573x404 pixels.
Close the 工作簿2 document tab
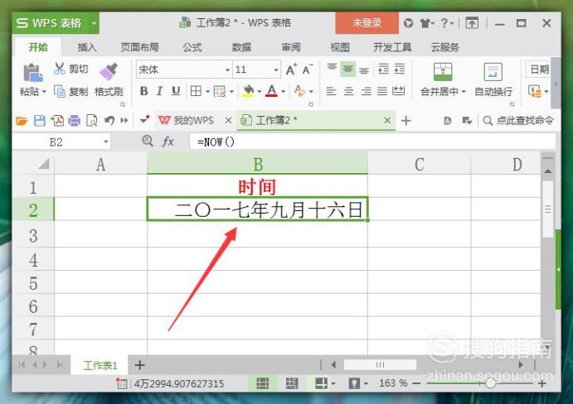tap(387, 120)
